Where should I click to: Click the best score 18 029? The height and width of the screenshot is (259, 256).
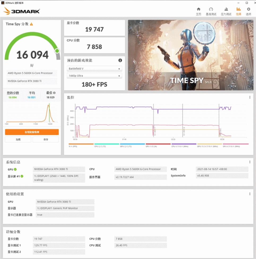tap(50, 97)
